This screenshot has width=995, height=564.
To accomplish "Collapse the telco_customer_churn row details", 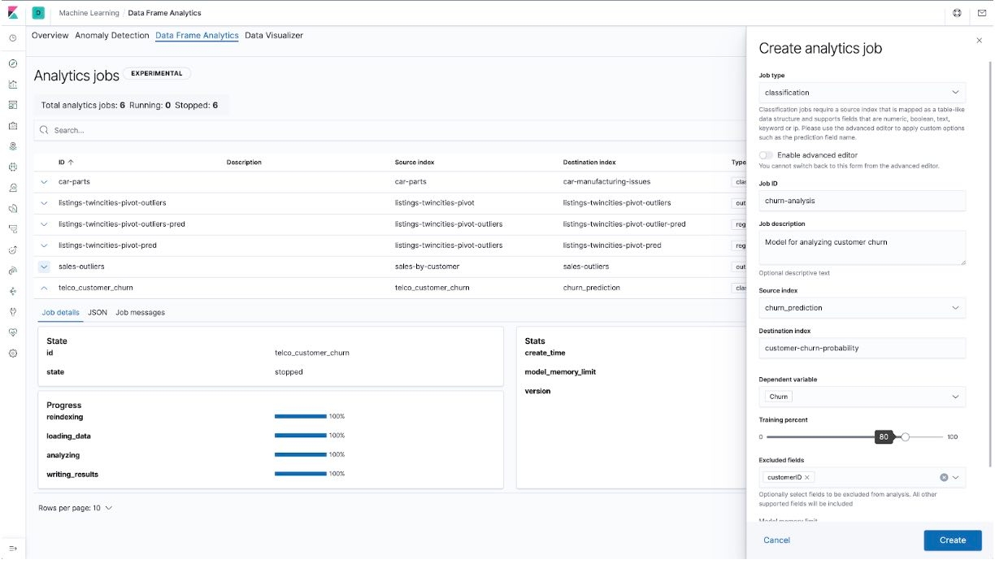I will pos(44,287).
